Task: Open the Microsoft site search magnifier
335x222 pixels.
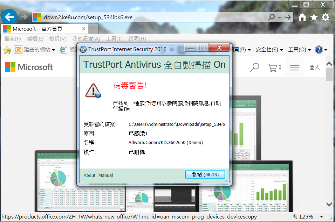Action: coord(254,67)
